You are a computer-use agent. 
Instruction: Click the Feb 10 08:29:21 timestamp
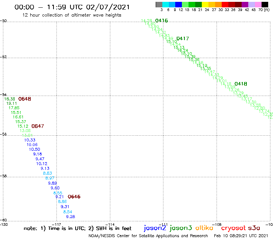[x=241, y=236]
